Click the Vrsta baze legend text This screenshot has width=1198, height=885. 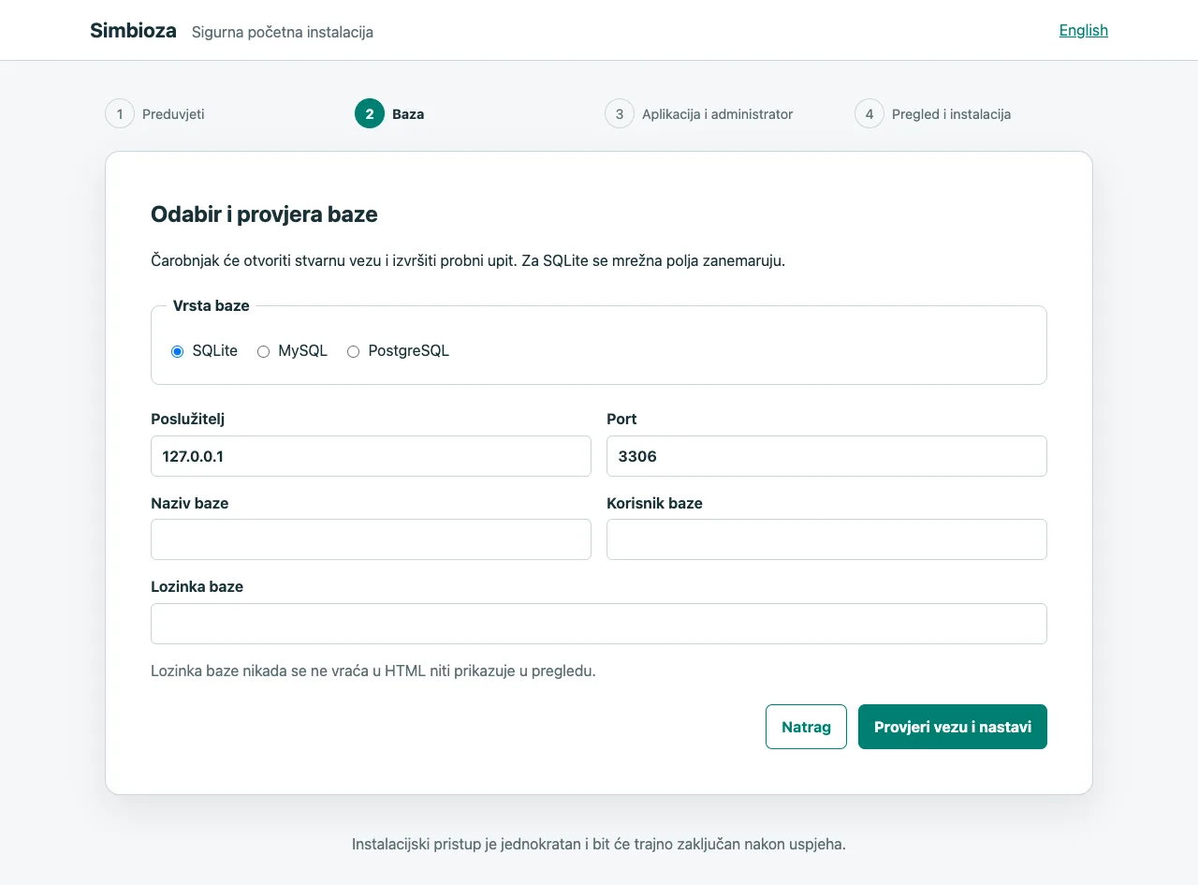212,305
